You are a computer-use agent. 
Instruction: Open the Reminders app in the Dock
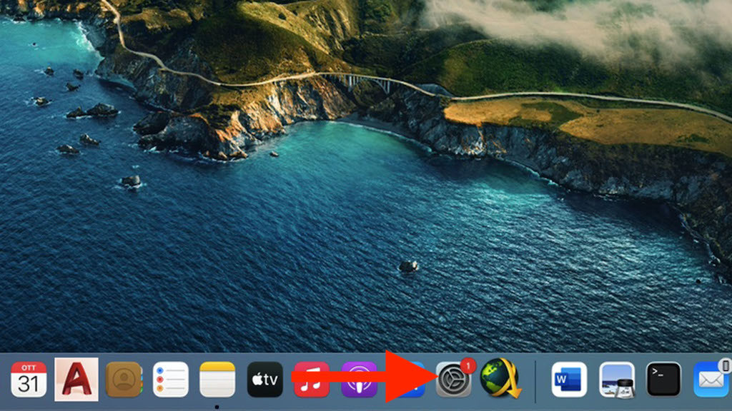tap(171, 380)
